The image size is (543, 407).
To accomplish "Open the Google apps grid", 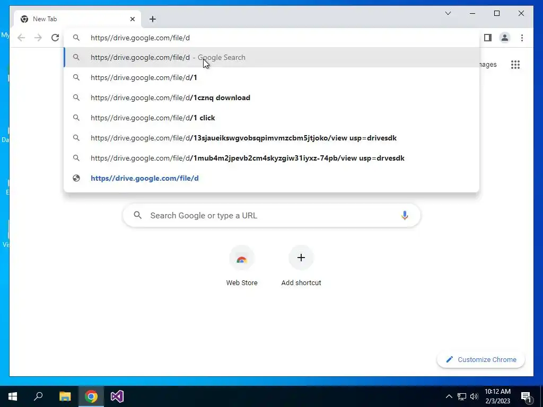I will click(515, 64).
